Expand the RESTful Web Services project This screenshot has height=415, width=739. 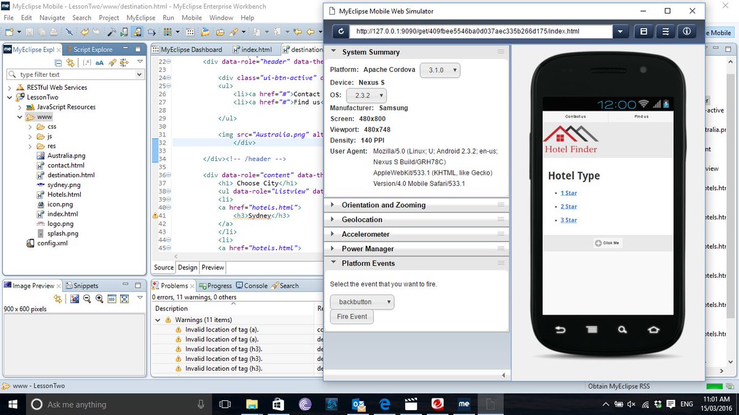click(x=9, y=88)
